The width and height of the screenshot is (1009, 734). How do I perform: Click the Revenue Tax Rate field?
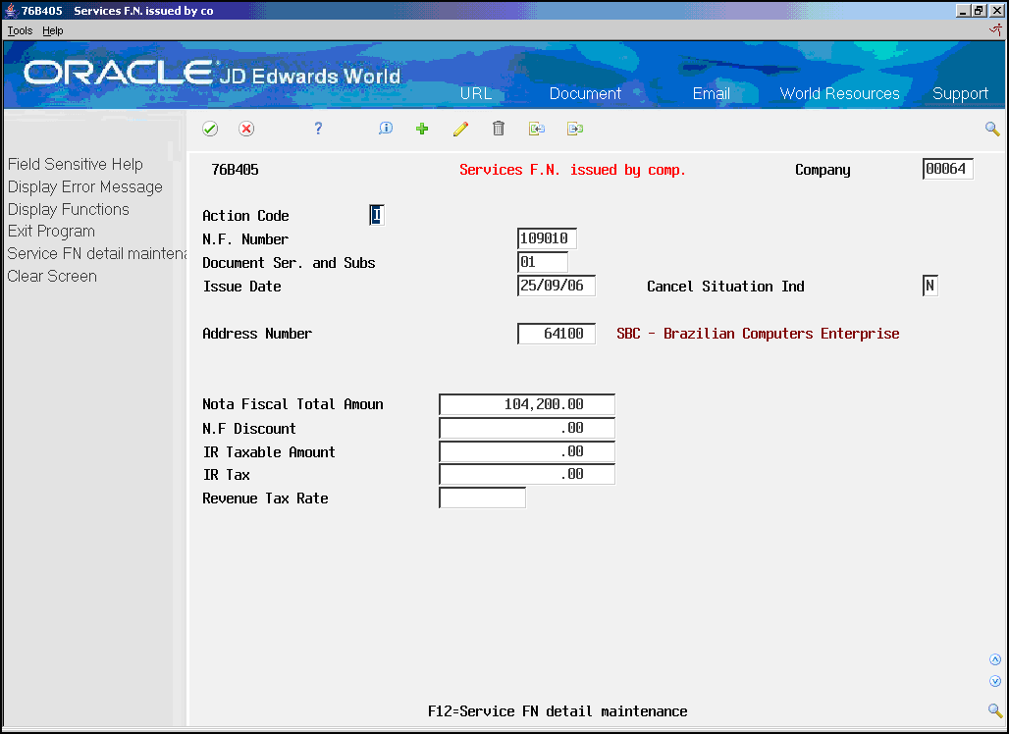(x=483, y=498)
